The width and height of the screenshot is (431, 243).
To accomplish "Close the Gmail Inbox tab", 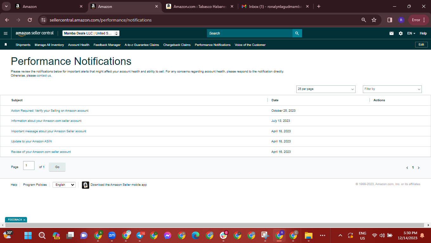I will [x=307, y=6].
